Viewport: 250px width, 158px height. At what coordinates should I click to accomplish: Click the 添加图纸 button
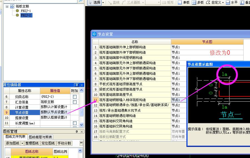[x=12, y=143]
